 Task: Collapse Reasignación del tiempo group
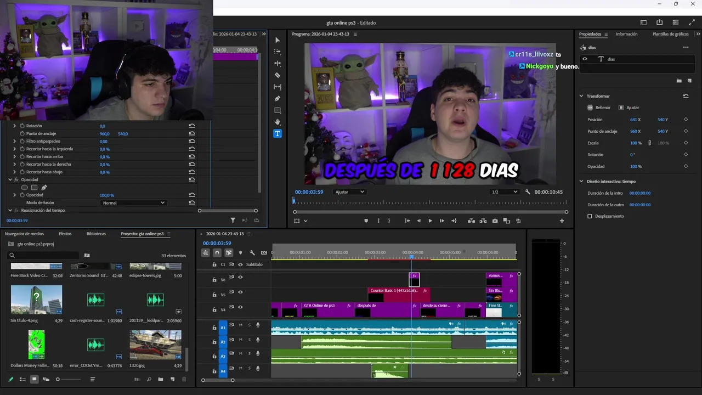coord(10,211)
